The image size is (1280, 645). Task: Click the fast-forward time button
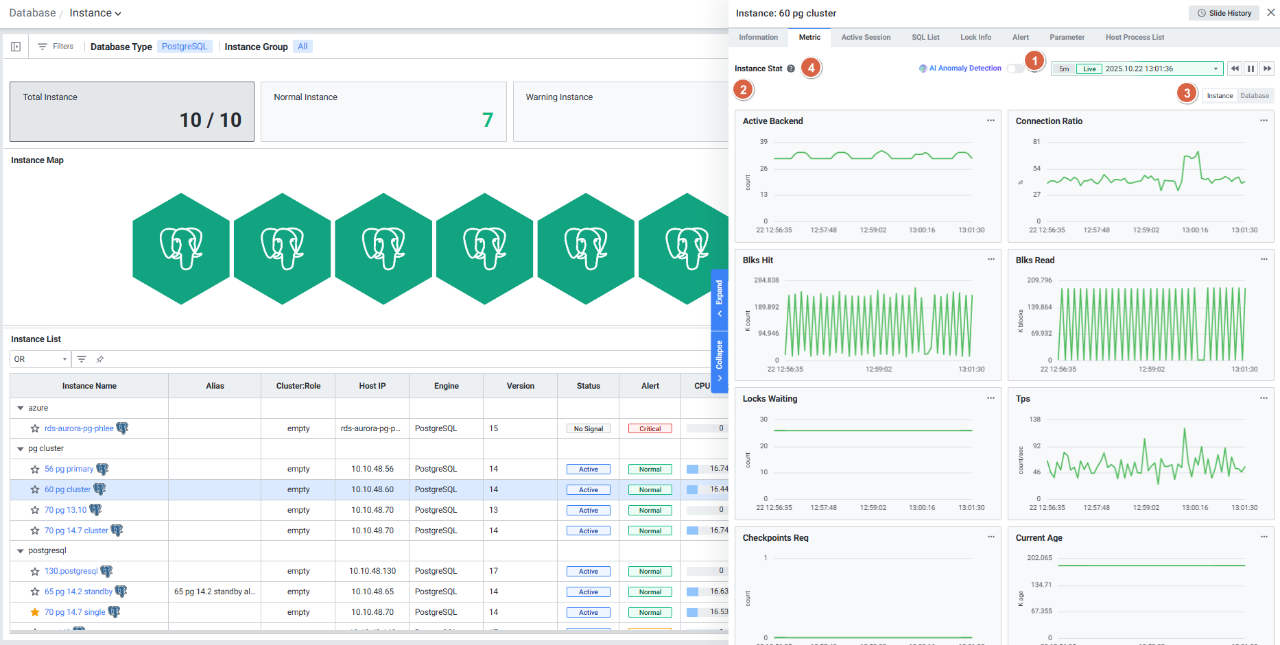tap(1268, 69)
